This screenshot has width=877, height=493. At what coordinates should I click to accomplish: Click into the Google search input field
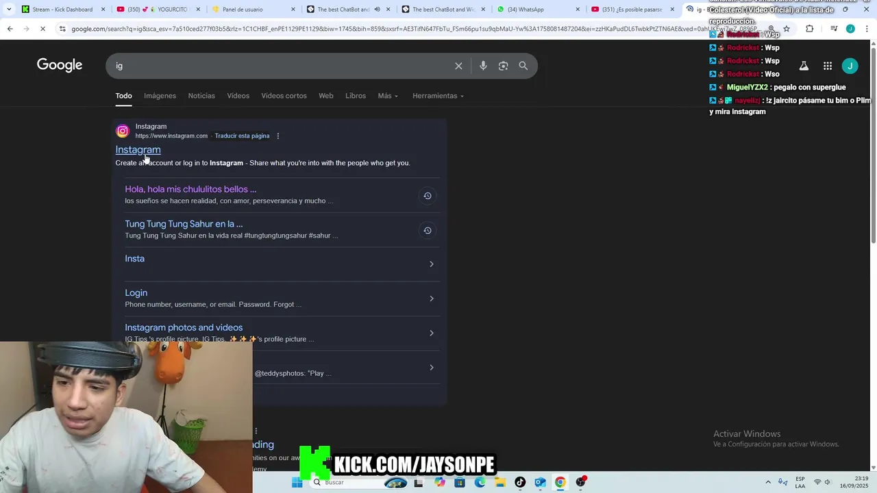tap(281, 66)
